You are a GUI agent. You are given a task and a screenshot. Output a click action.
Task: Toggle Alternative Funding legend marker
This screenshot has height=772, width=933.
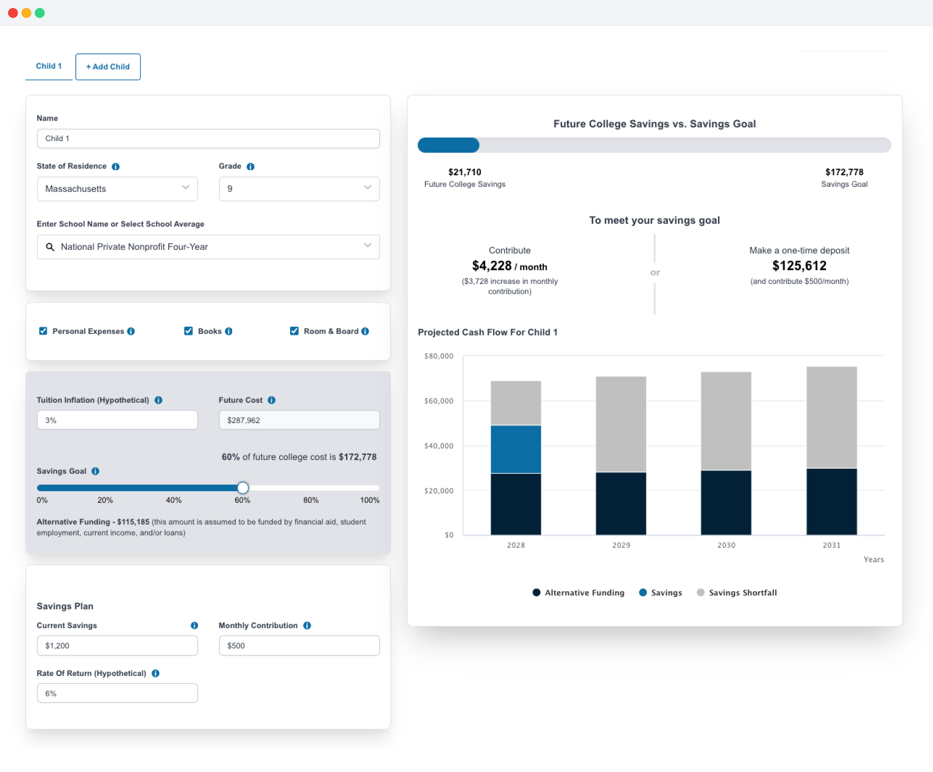click(536, 593)
